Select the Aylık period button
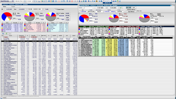Image resolution: width=176 pixels, height=99 pixels. pyautogui.click(x=67, y=18)
